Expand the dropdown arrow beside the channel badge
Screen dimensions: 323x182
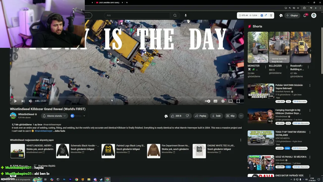(84, 116)
